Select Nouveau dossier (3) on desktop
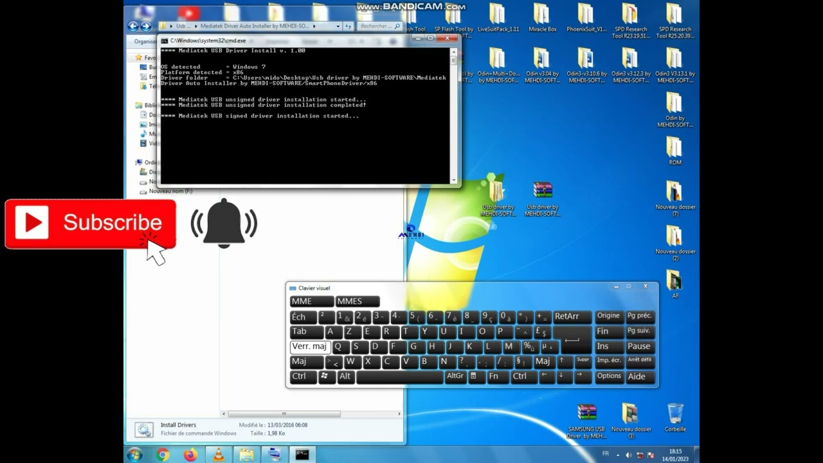The width and height of the screenshot is (823, 463). [630, 421]
